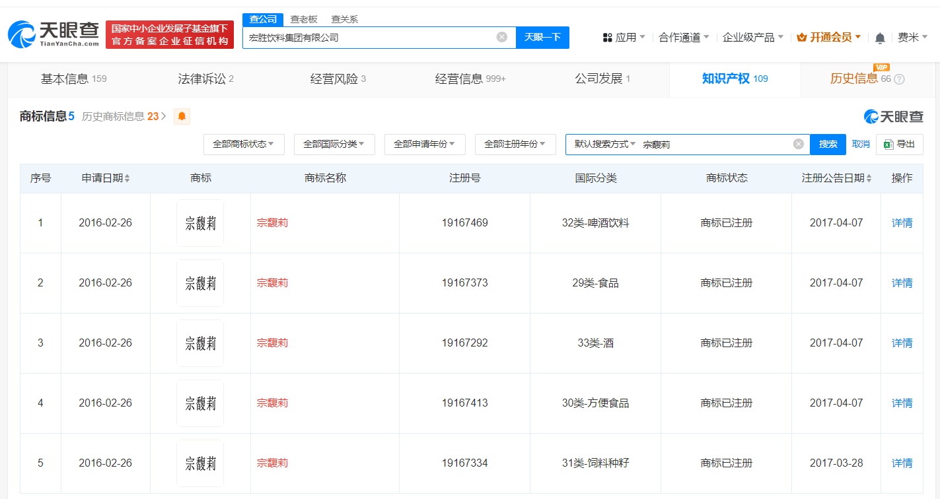Click the TianYanCha logo in header
Screen dimensions: 940x499
tap(54, 34)
